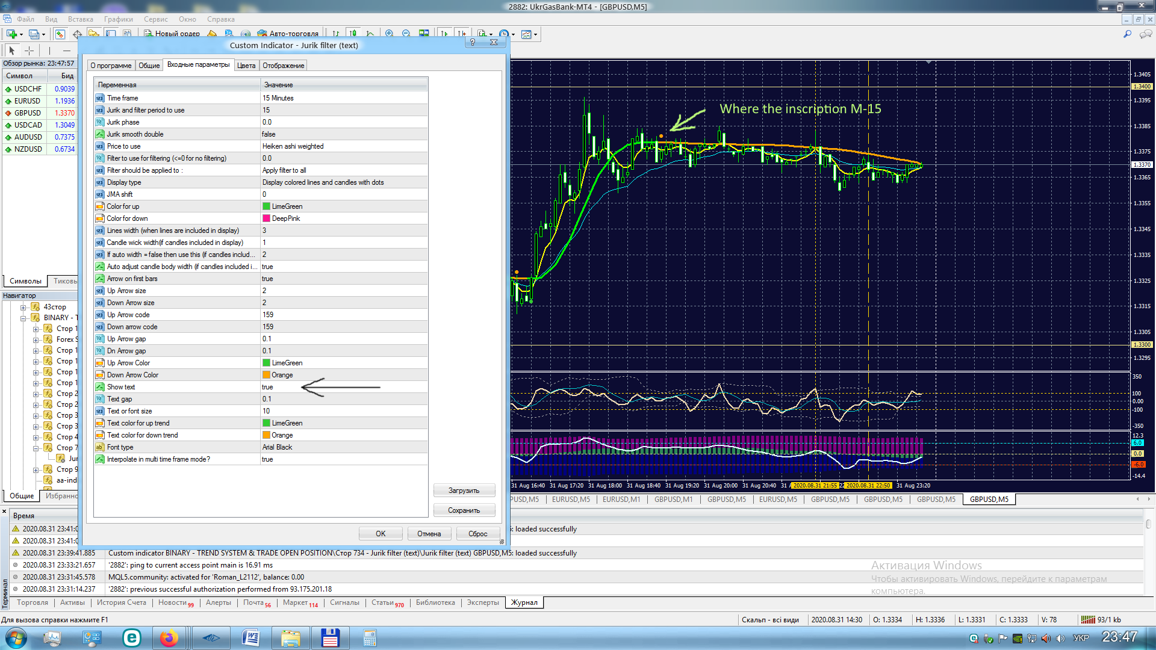The width and height of the screenshot is (1156, 650).
Task: Click the Zoom In magnifier toolbar icon
Action: pos(389,34)
